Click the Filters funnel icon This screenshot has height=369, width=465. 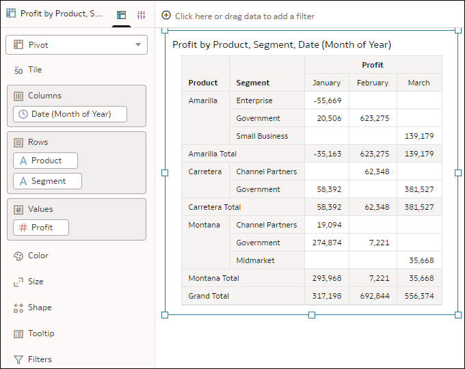click(18, 359)
